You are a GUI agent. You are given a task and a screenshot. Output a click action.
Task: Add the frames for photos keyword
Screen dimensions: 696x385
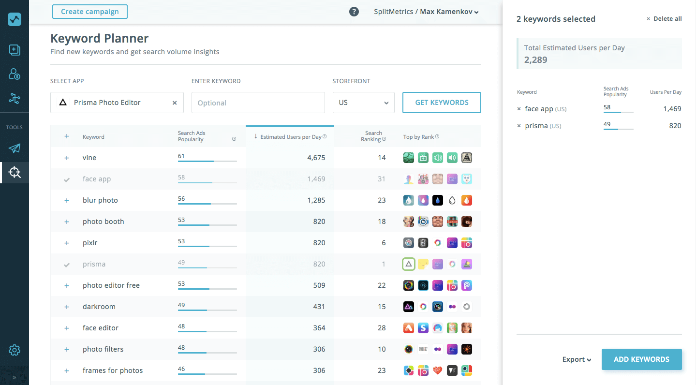[67, 370]
